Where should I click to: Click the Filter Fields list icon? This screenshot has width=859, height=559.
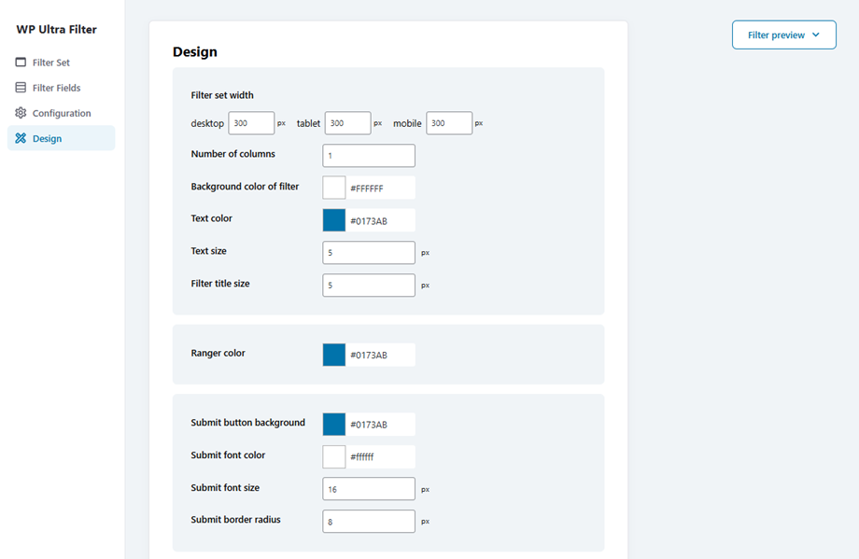[21, 88]
